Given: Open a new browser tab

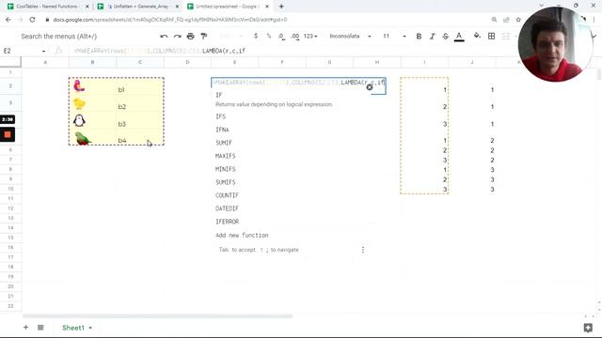Looking at the screenshot, I should click(x=281, y=7).
